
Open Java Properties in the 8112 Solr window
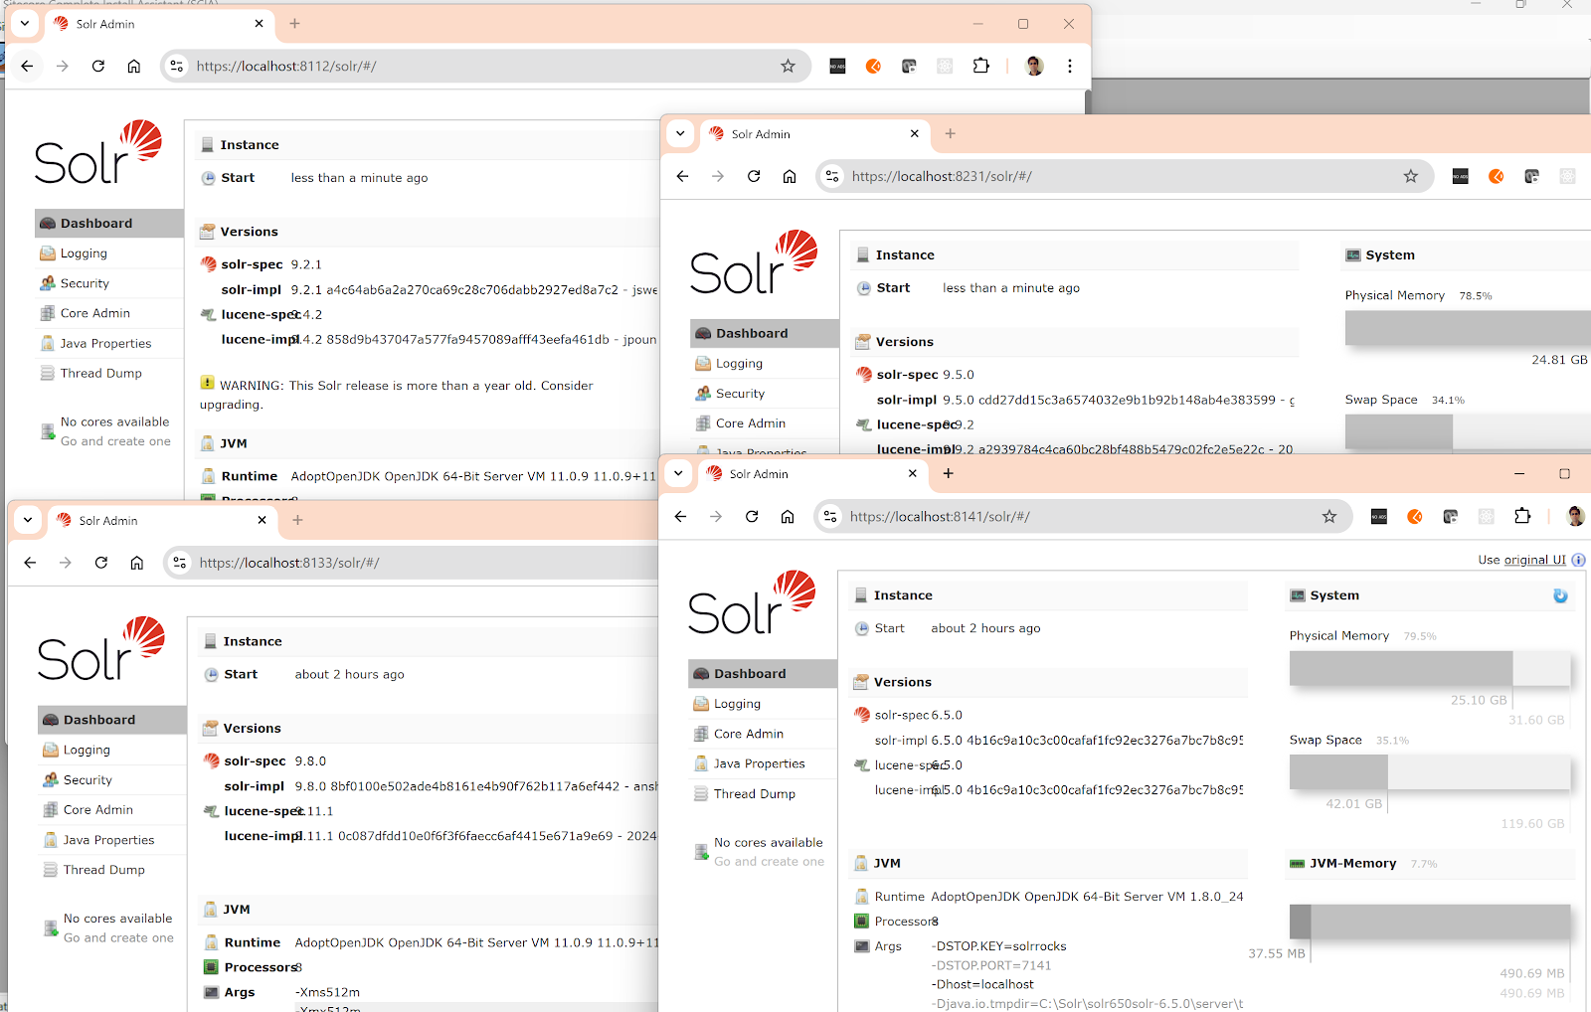tap(109, 343)
